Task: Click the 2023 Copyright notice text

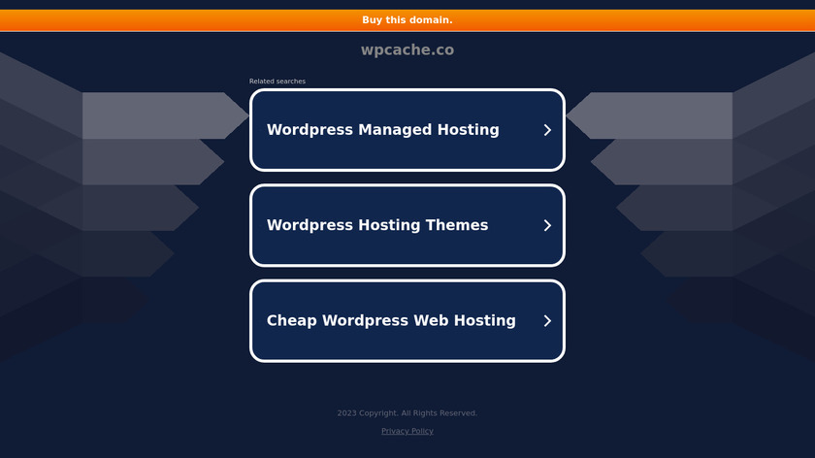Action: [407, 413]
